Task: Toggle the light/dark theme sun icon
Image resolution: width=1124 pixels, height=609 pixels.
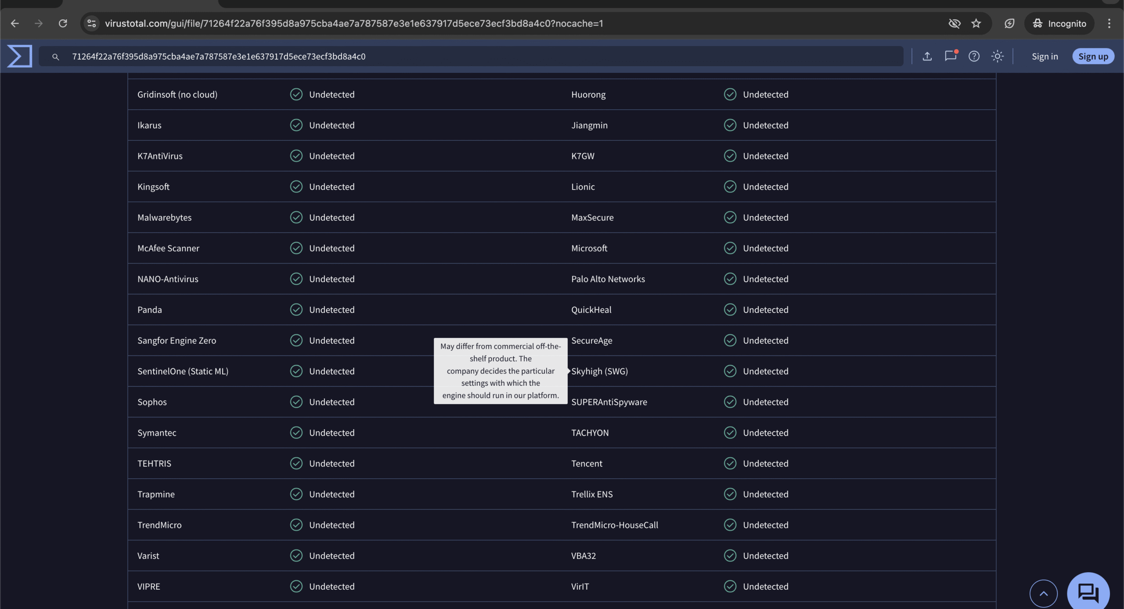Action: [x=997, y=56]
